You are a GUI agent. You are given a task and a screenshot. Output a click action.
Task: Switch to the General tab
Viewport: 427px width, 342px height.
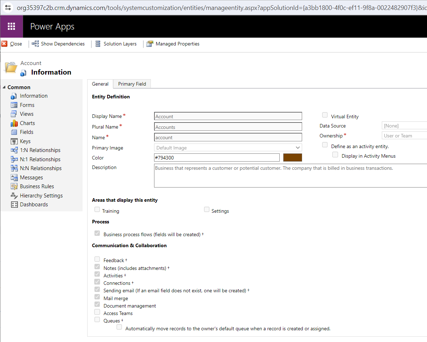[100, 84]
